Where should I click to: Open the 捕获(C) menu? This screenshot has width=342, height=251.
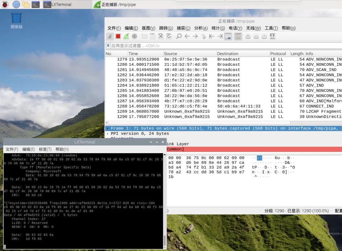click(183, 28)
